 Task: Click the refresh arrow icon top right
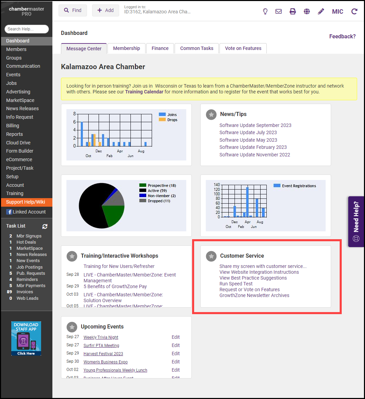coord(354,11)
